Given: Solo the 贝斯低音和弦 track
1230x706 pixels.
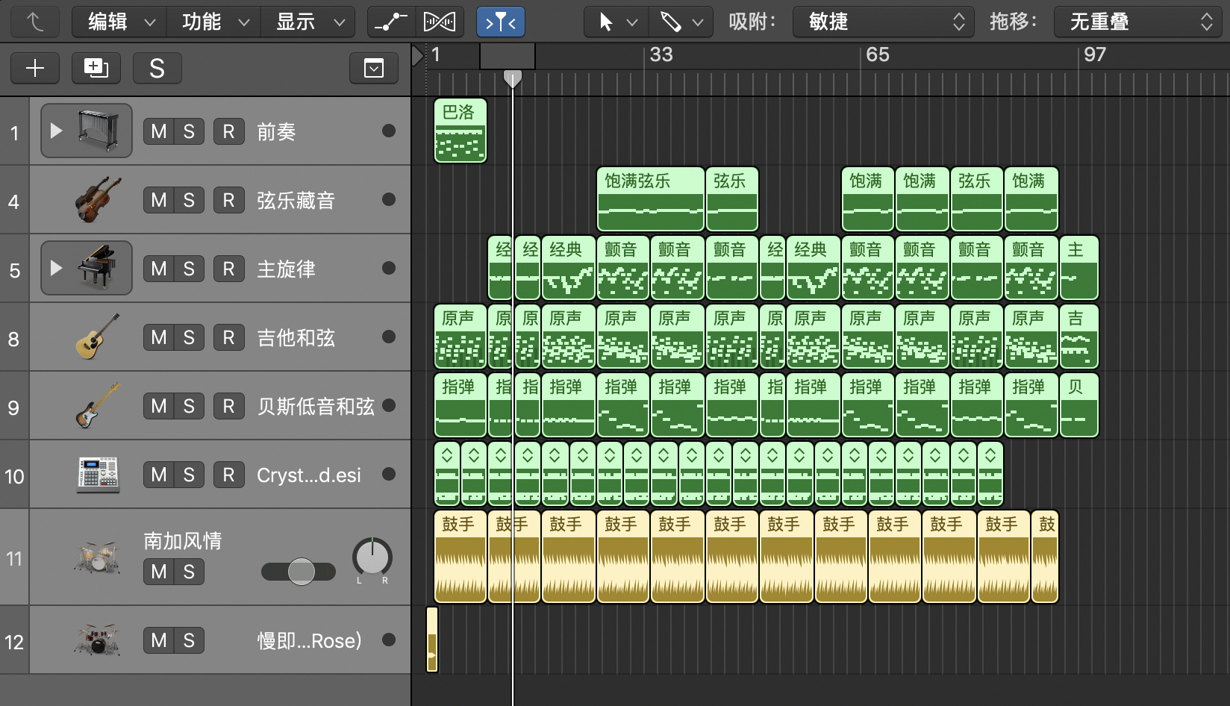Looking at the screenshot, I should (189, 406).
